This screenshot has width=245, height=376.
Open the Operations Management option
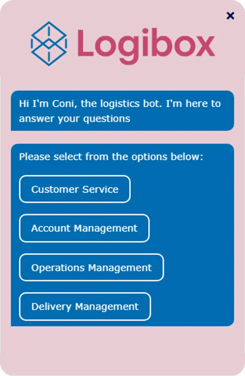tap(91, 268)
